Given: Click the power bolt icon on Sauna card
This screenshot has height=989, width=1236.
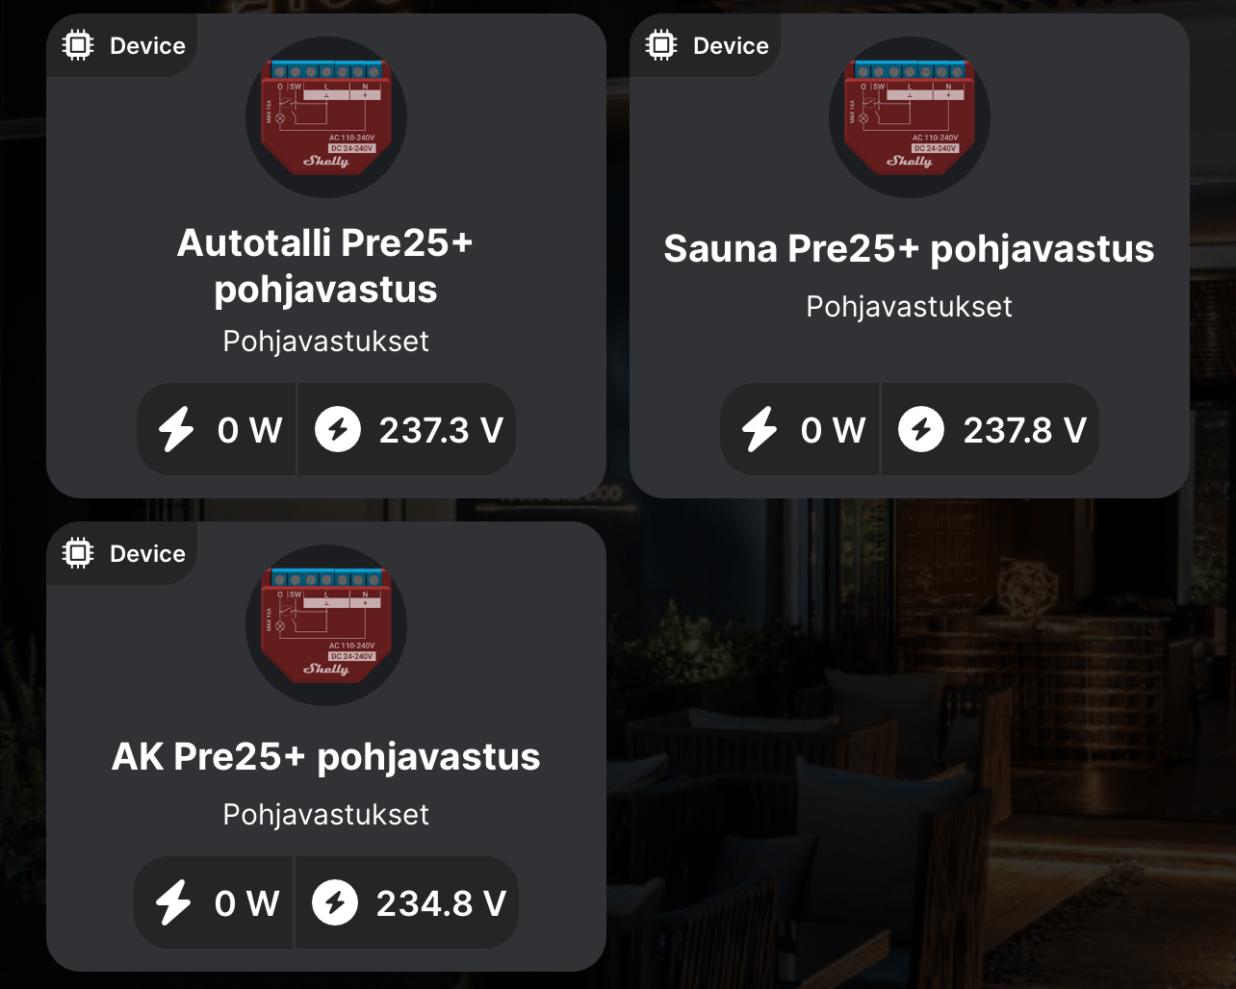Looking at the screenshot, I should click(760, 429).
